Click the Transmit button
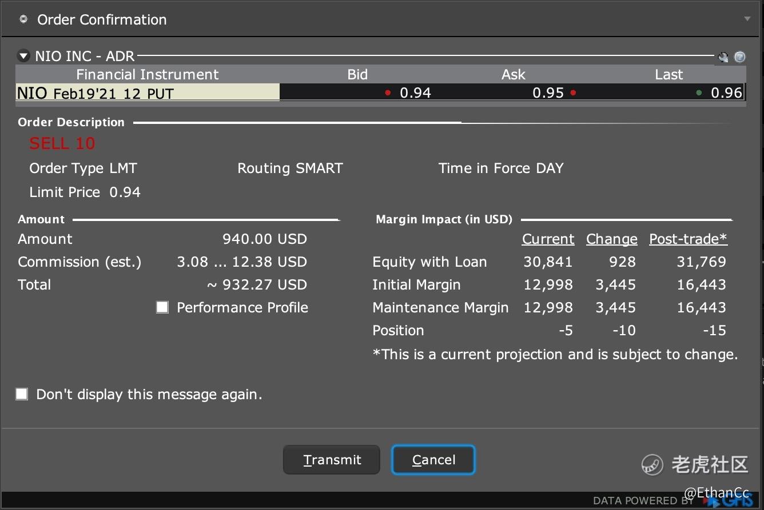The width and height of the screenshot is (764, 510). (x=332, y=460)
